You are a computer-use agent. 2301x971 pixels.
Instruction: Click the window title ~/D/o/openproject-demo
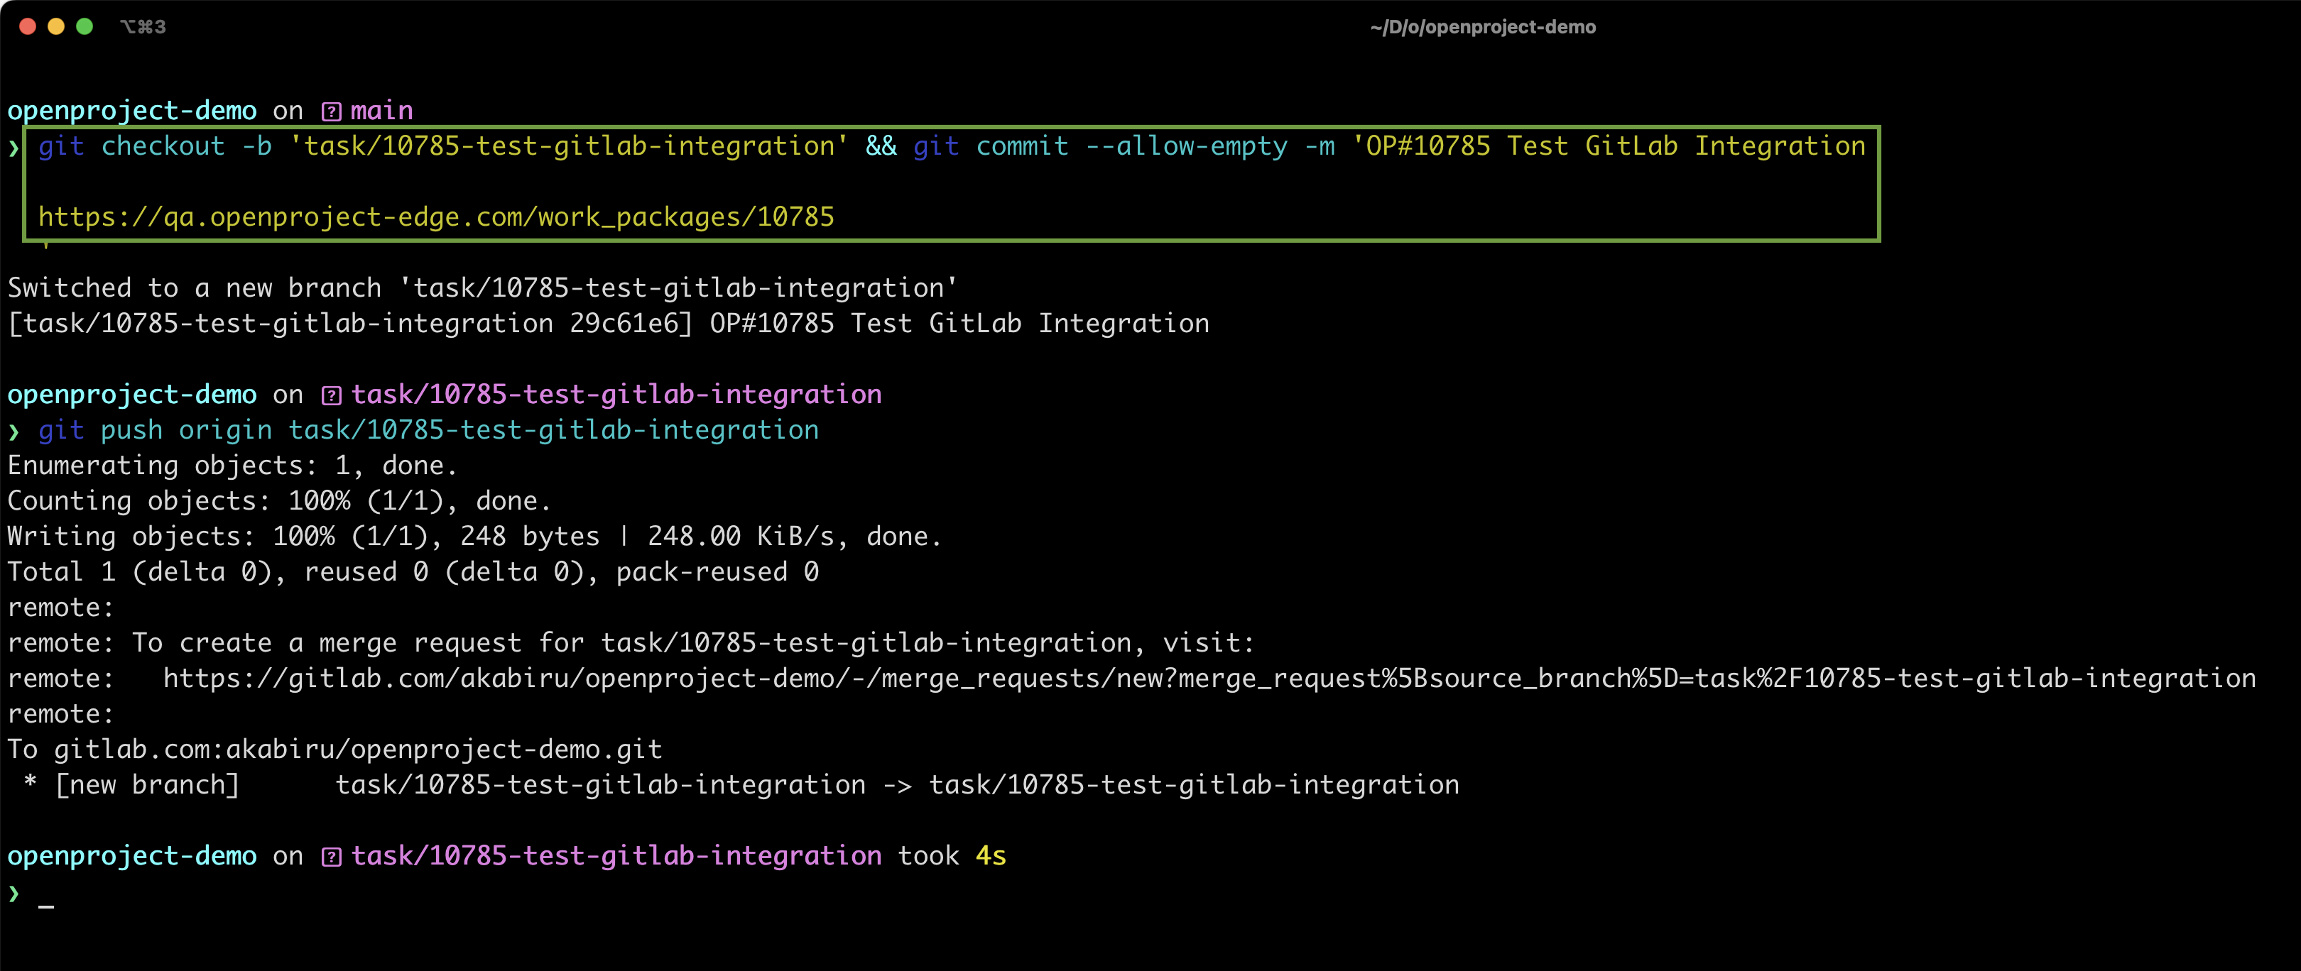[x=1482, y=27]
